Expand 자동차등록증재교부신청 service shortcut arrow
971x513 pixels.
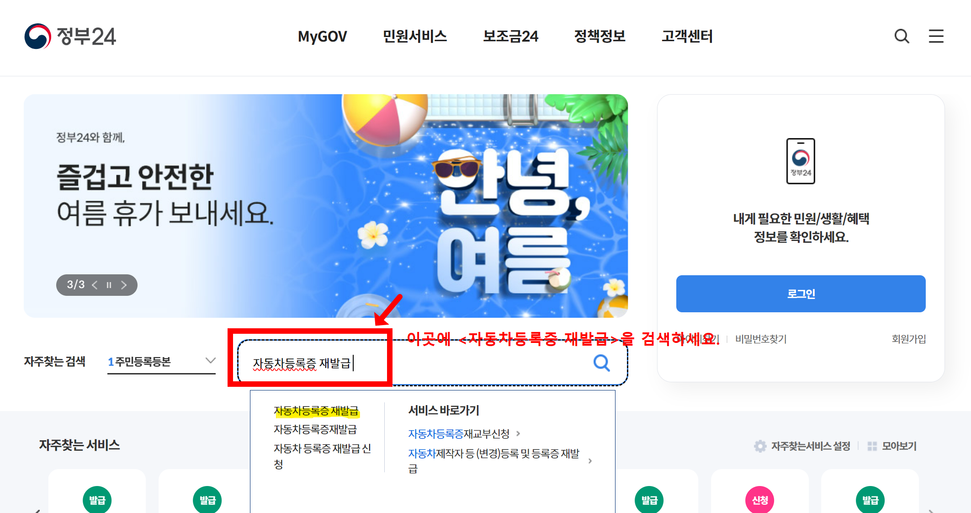518,433
